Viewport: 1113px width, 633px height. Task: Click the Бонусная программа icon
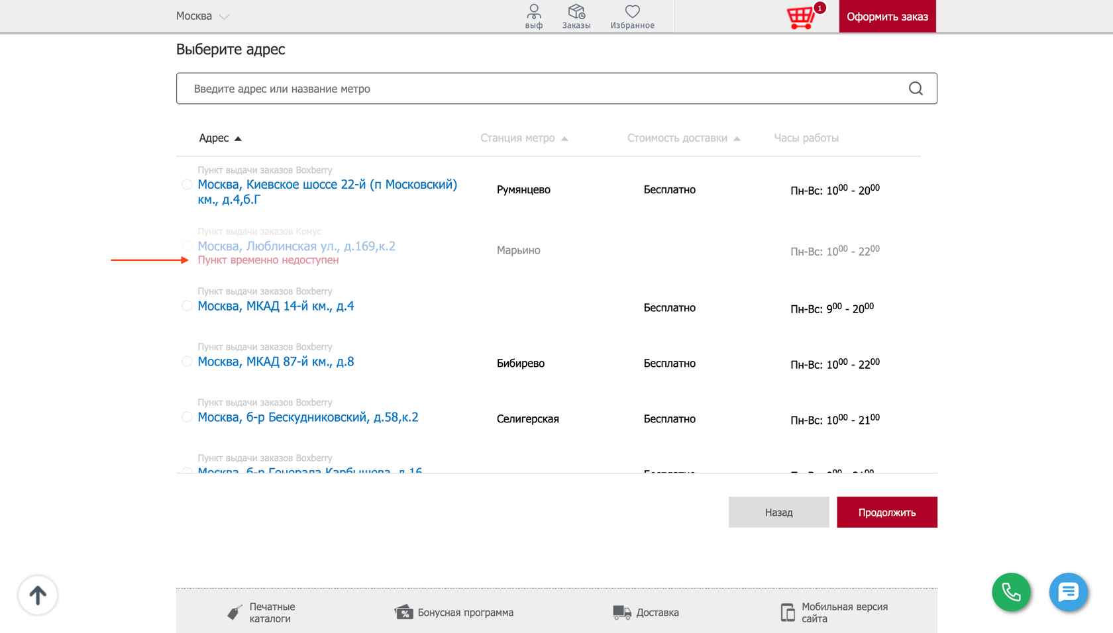point(403,612)
